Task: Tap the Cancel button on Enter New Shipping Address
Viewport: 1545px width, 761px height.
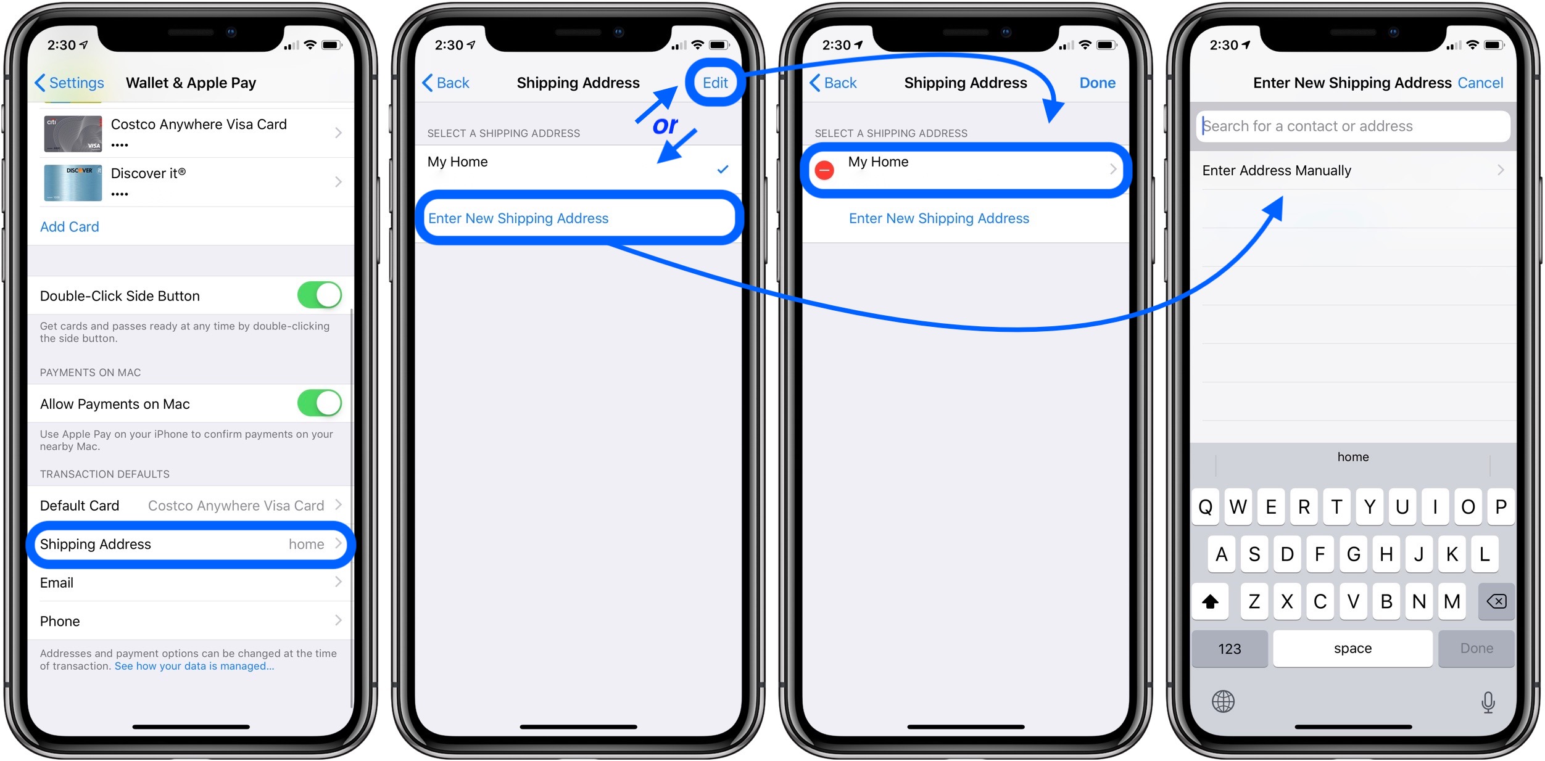Action: (x=1488, y=83)
